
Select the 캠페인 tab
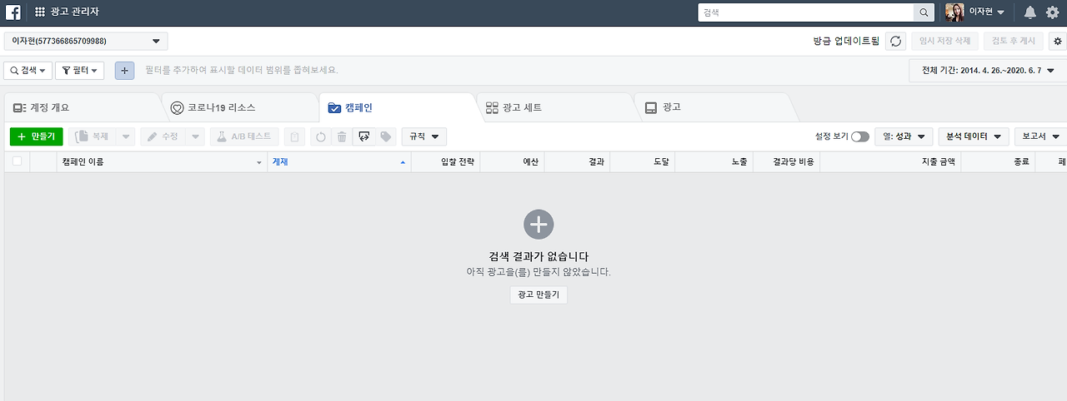pos(397,108)
